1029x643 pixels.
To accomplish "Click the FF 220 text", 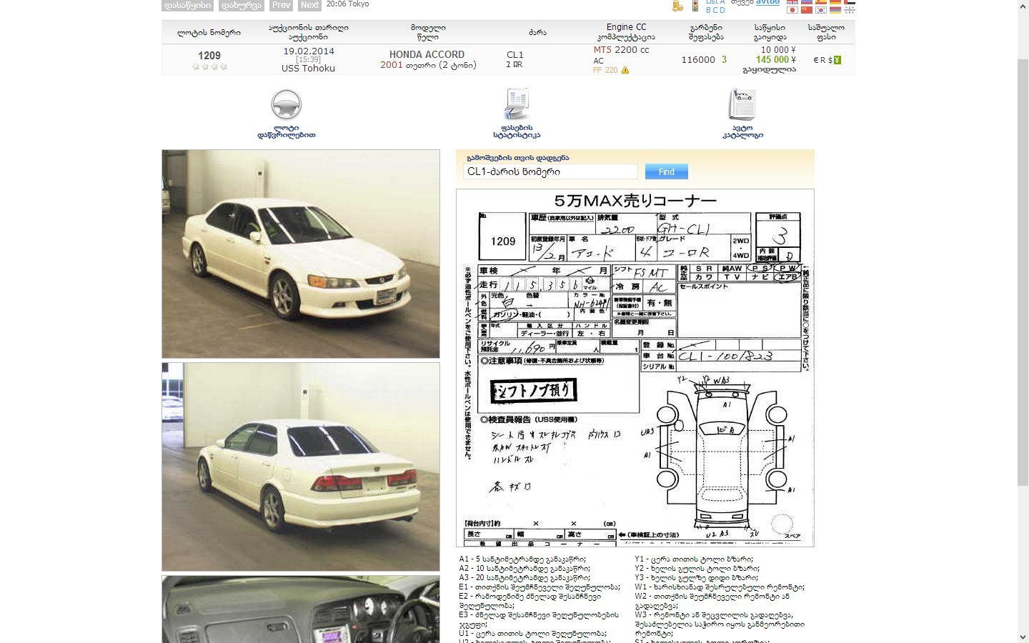I will [x=605, y=70].
